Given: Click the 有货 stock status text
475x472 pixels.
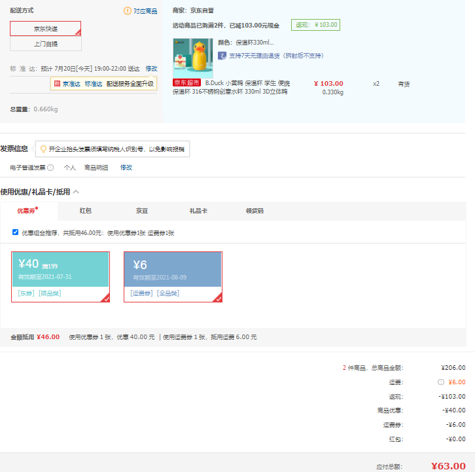Looking at the screenshot, I should click(404, 84).
